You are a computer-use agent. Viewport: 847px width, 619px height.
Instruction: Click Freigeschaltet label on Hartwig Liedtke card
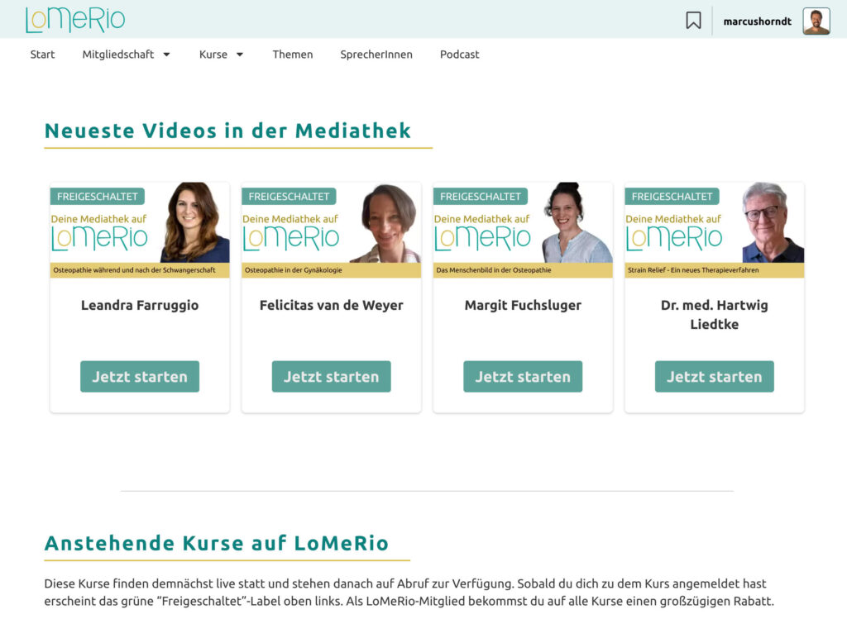pos(672,197)
